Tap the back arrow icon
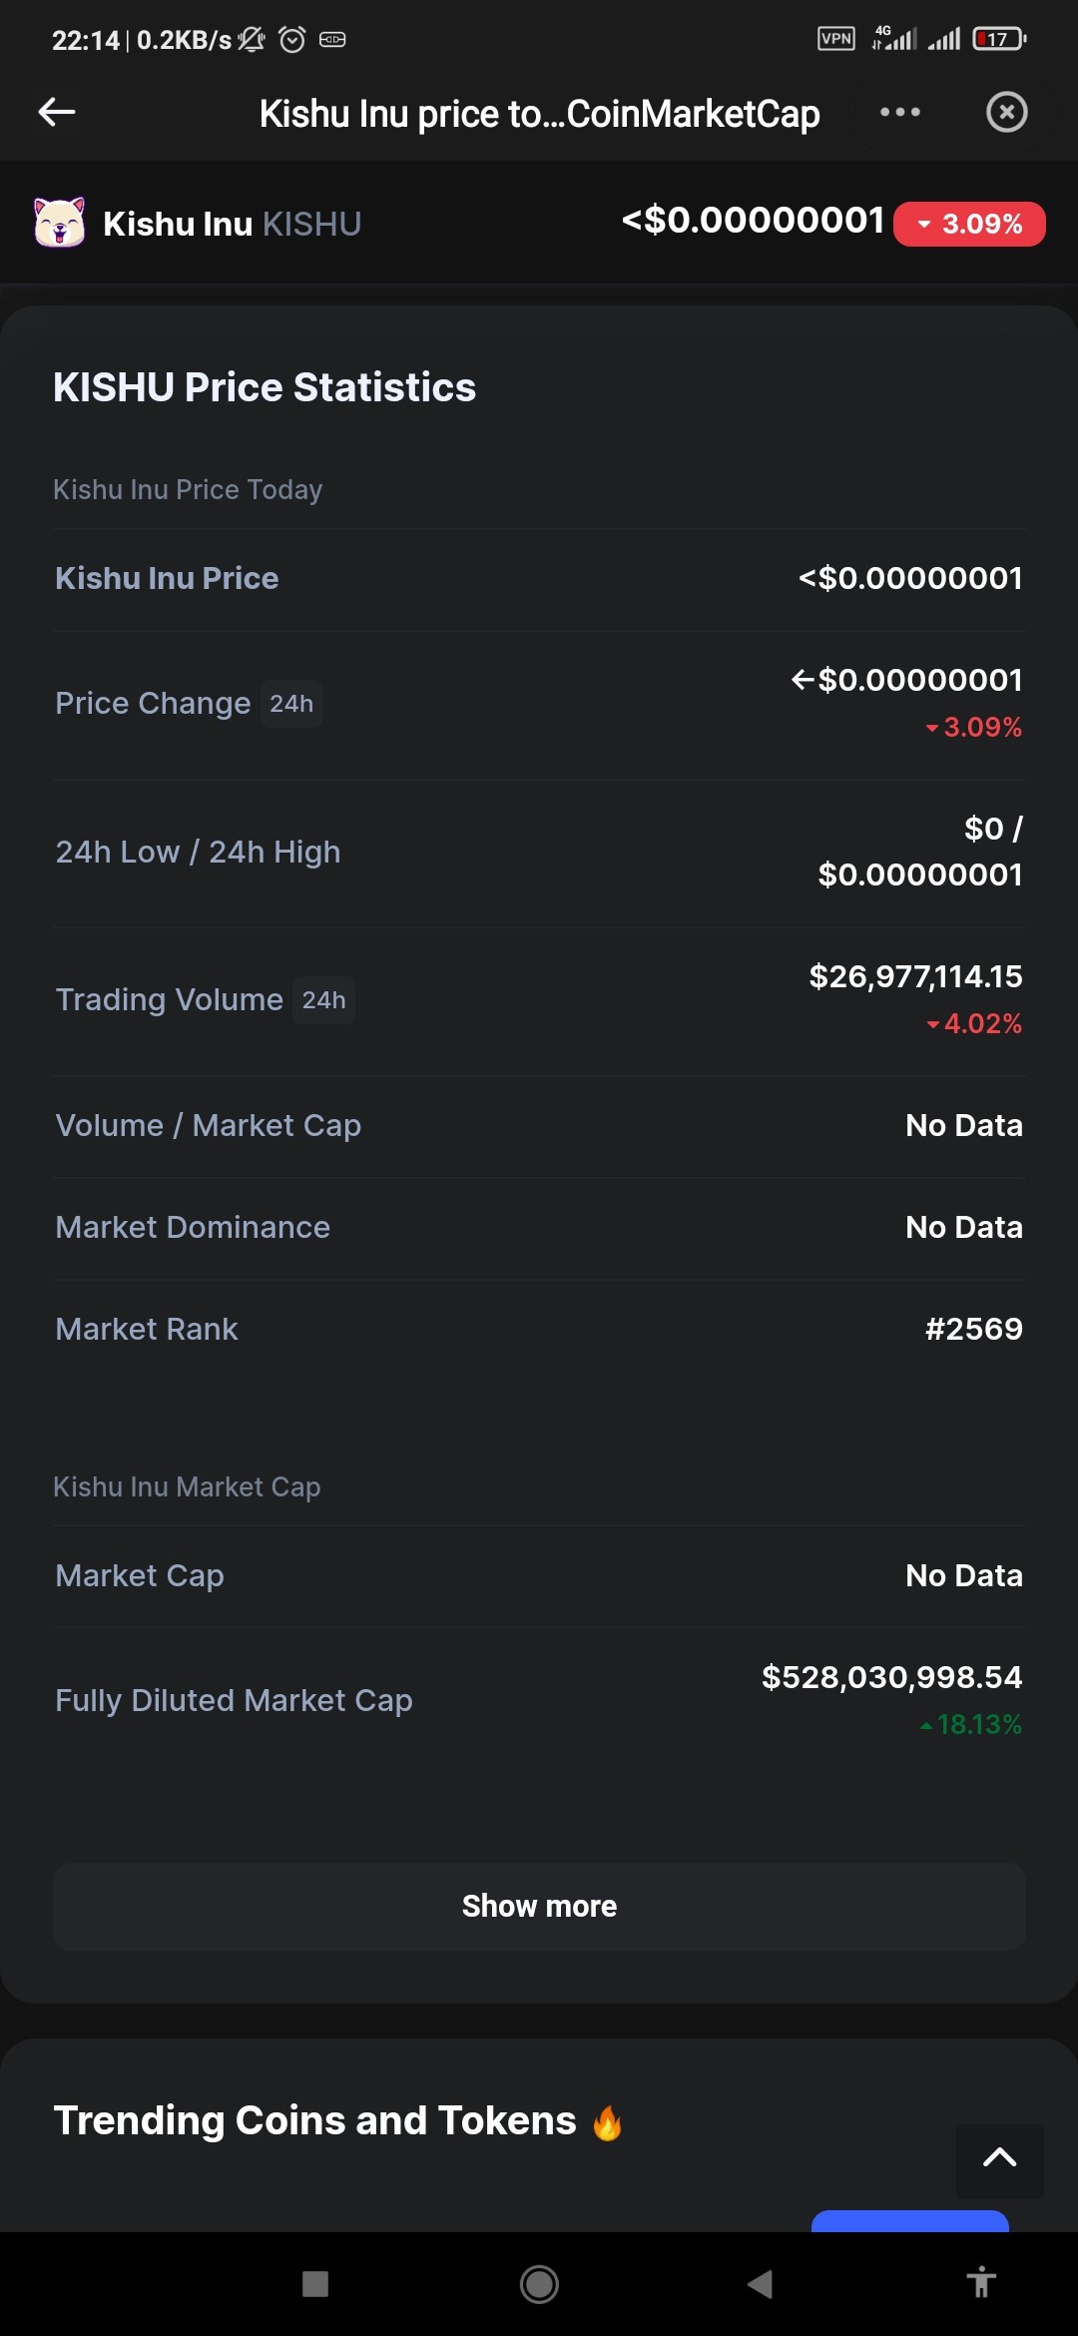Screen dimensions: 1078x2336 [57, 112]
